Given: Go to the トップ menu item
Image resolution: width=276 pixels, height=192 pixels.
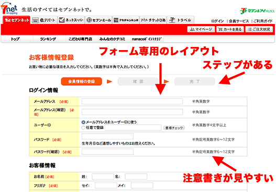Looking at the screenshot, I should [x=15, y=39].
